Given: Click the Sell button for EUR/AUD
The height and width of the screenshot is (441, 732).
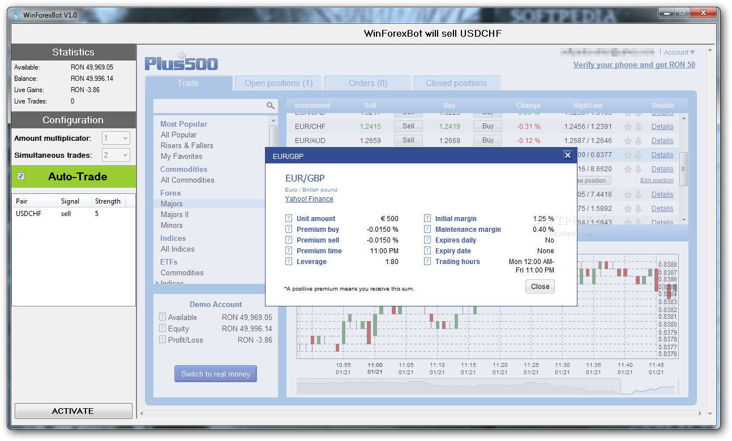Looking at the screenshot, I should point(408,140).
